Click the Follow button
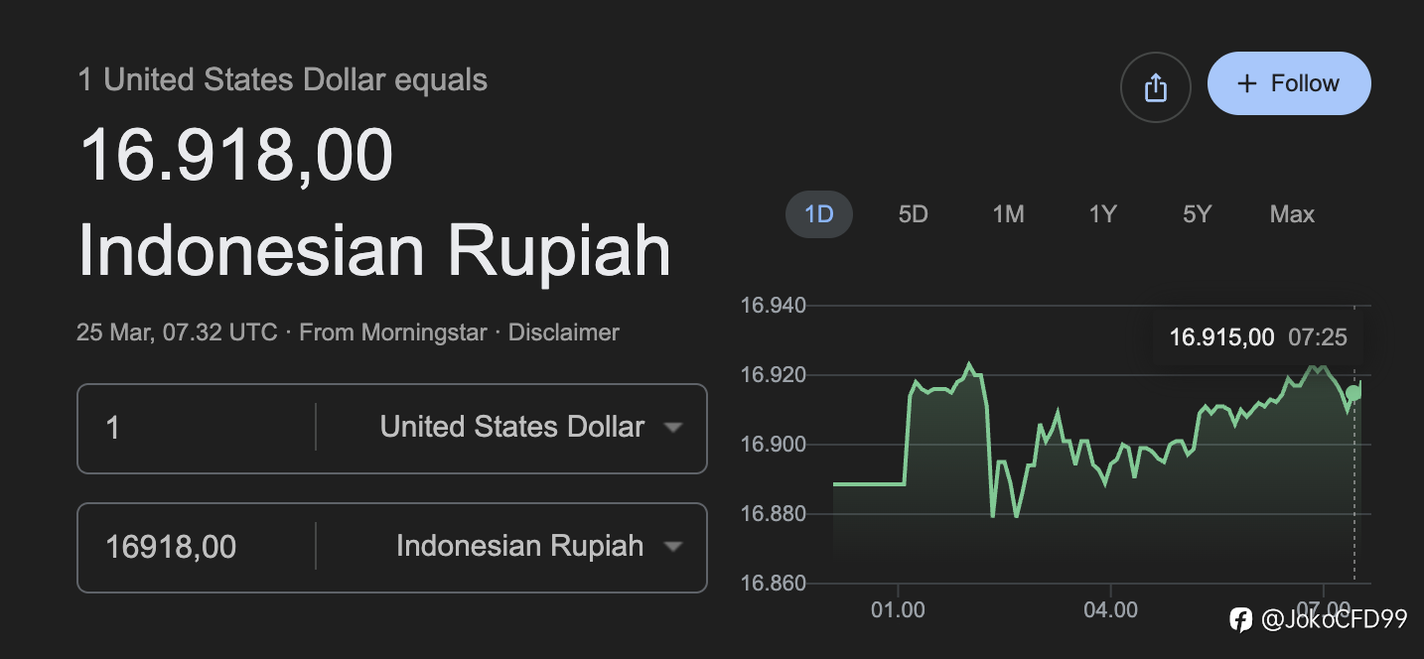1424x659 pixels. point(1289,83)
